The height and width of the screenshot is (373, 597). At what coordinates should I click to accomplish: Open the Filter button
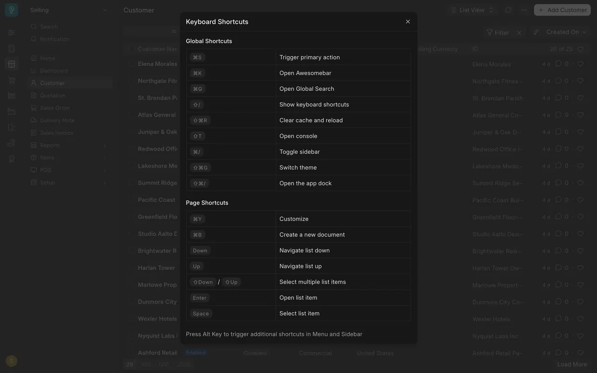(498, 33)
